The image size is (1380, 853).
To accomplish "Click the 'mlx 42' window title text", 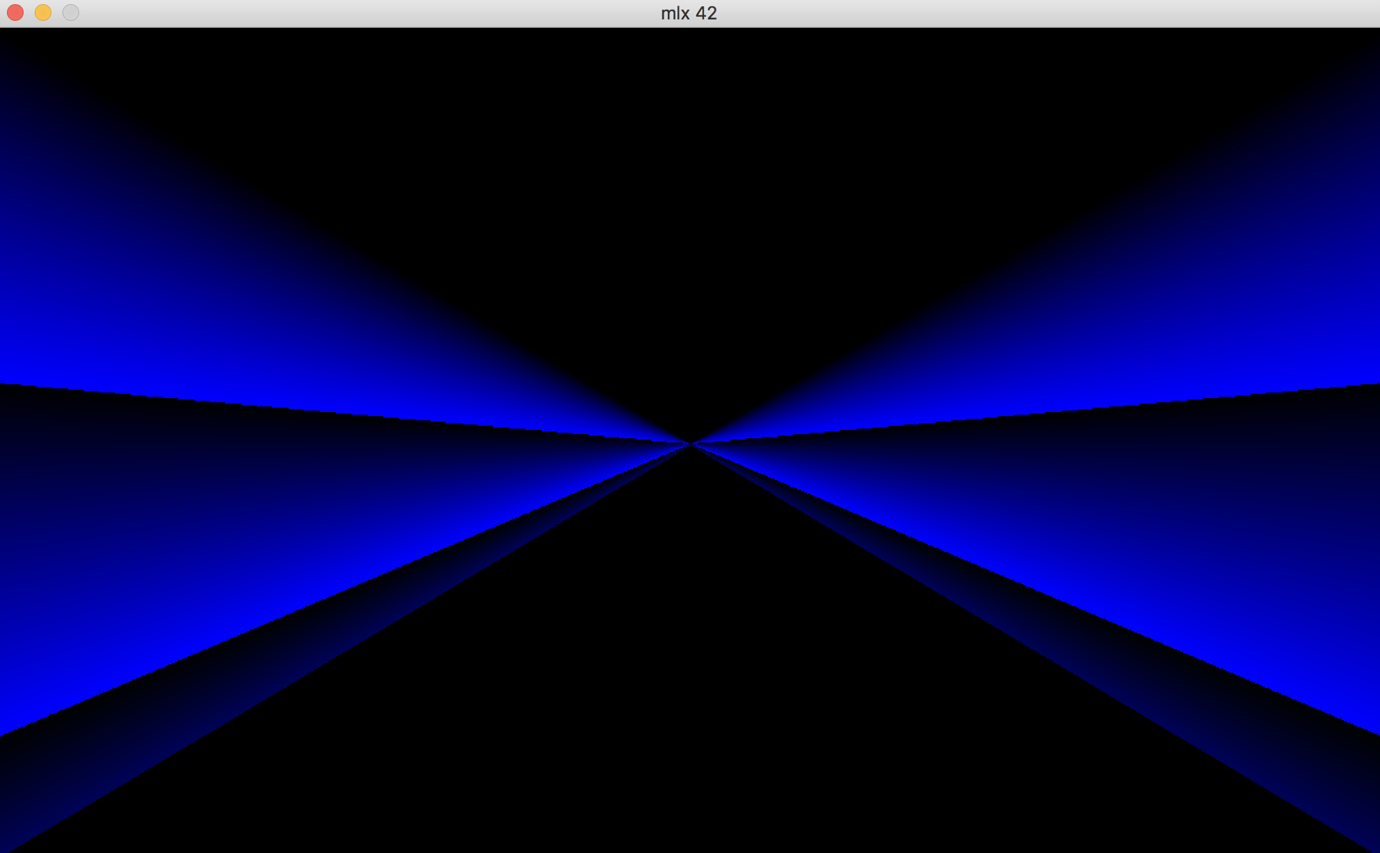I will 689,13.
